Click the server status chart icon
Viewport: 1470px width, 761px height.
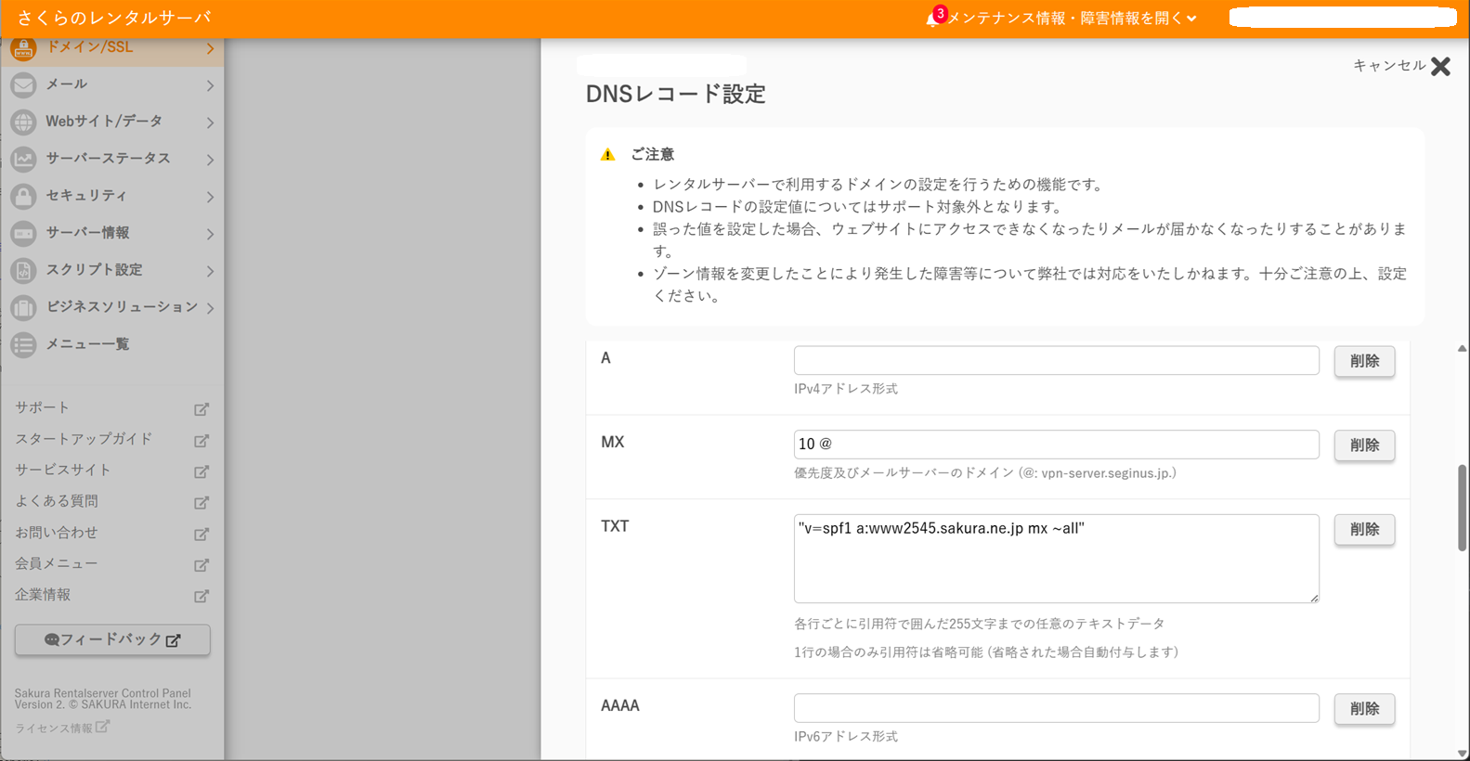(23, 159)
